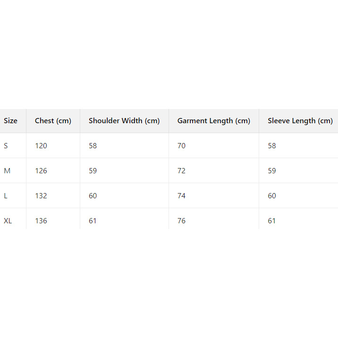Click sleeve length 59 in row M
This screenshot has height=338, width=338.
point(272,171)
